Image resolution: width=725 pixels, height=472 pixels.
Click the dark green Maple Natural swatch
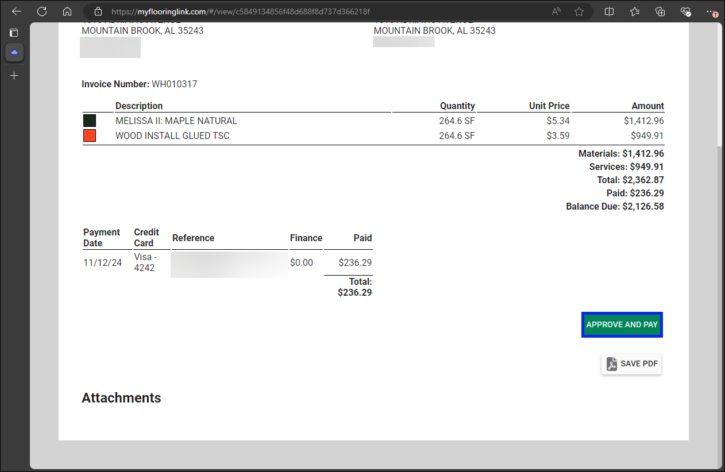pos(90,121)
